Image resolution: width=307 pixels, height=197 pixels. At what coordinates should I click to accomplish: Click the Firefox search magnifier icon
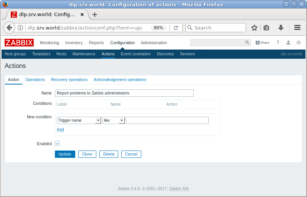pyautogui.click(x=190, y=28)
